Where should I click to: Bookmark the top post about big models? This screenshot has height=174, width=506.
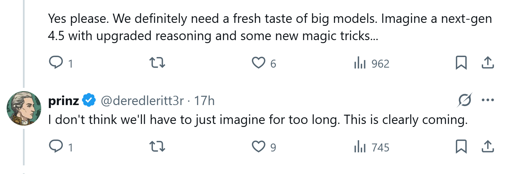coord(461,63)
